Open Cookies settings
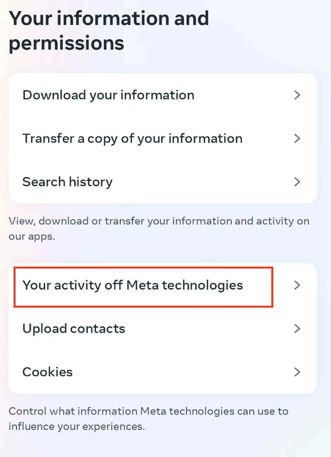This screenshot has width=331, height=457. click(47, 372)
